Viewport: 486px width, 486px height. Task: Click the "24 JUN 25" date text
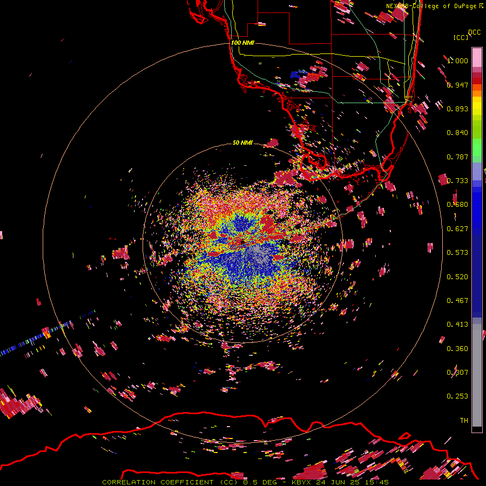(338, 482)
